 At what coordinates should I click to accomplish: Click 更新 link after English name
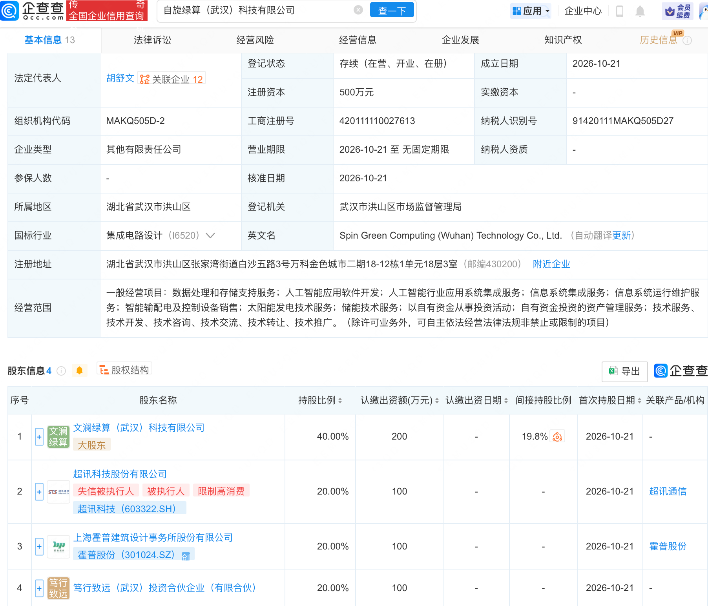(x=621, y=235)
